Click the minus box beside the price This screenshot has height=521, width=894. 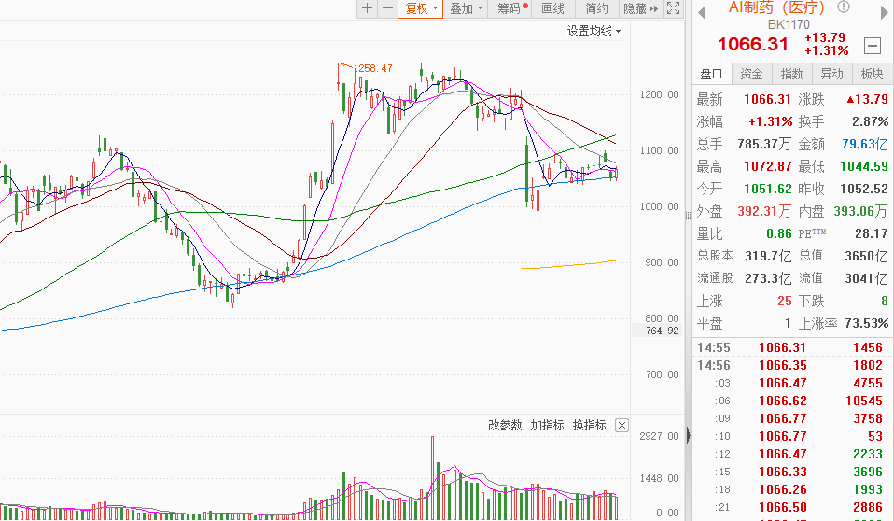873,45
